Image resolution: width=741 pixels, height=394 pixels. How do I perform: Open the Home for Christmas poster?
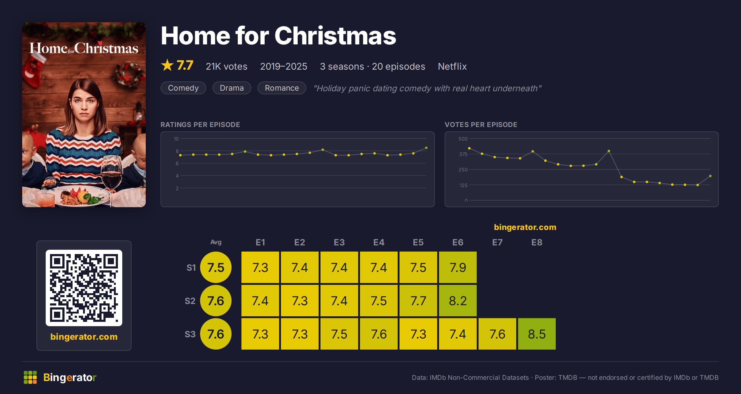click(x=84, y=115)
